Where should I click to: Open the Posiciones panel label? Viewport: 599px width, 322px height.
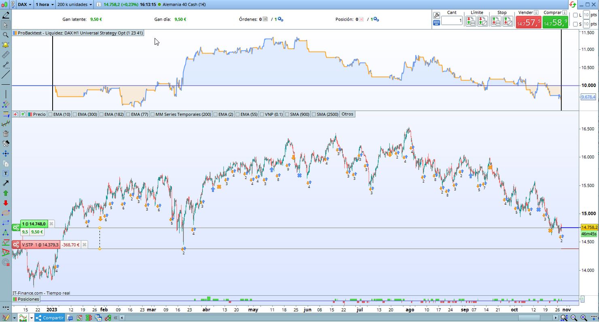point(26,299)
